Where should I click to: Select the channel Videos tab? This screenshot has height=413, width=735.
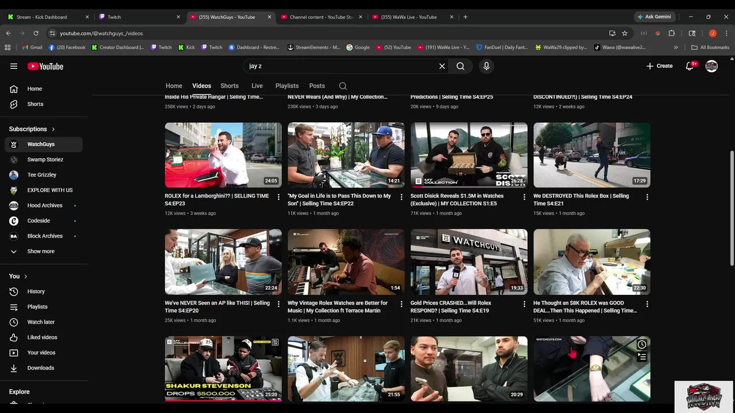click(202, 85)
